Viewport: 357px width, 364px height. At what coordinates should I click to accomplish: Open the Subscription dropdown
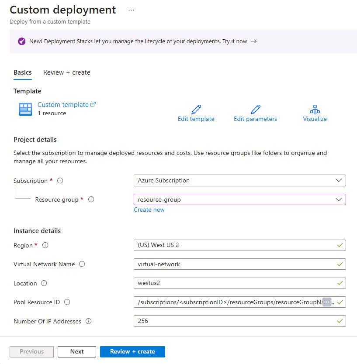coord(339,180)
